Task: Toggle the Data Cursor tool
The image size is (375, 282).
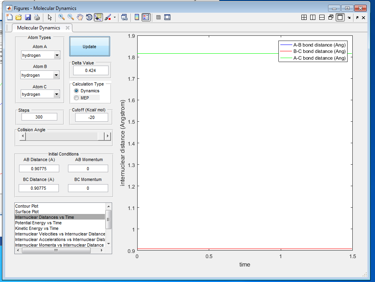Action: 98,17
